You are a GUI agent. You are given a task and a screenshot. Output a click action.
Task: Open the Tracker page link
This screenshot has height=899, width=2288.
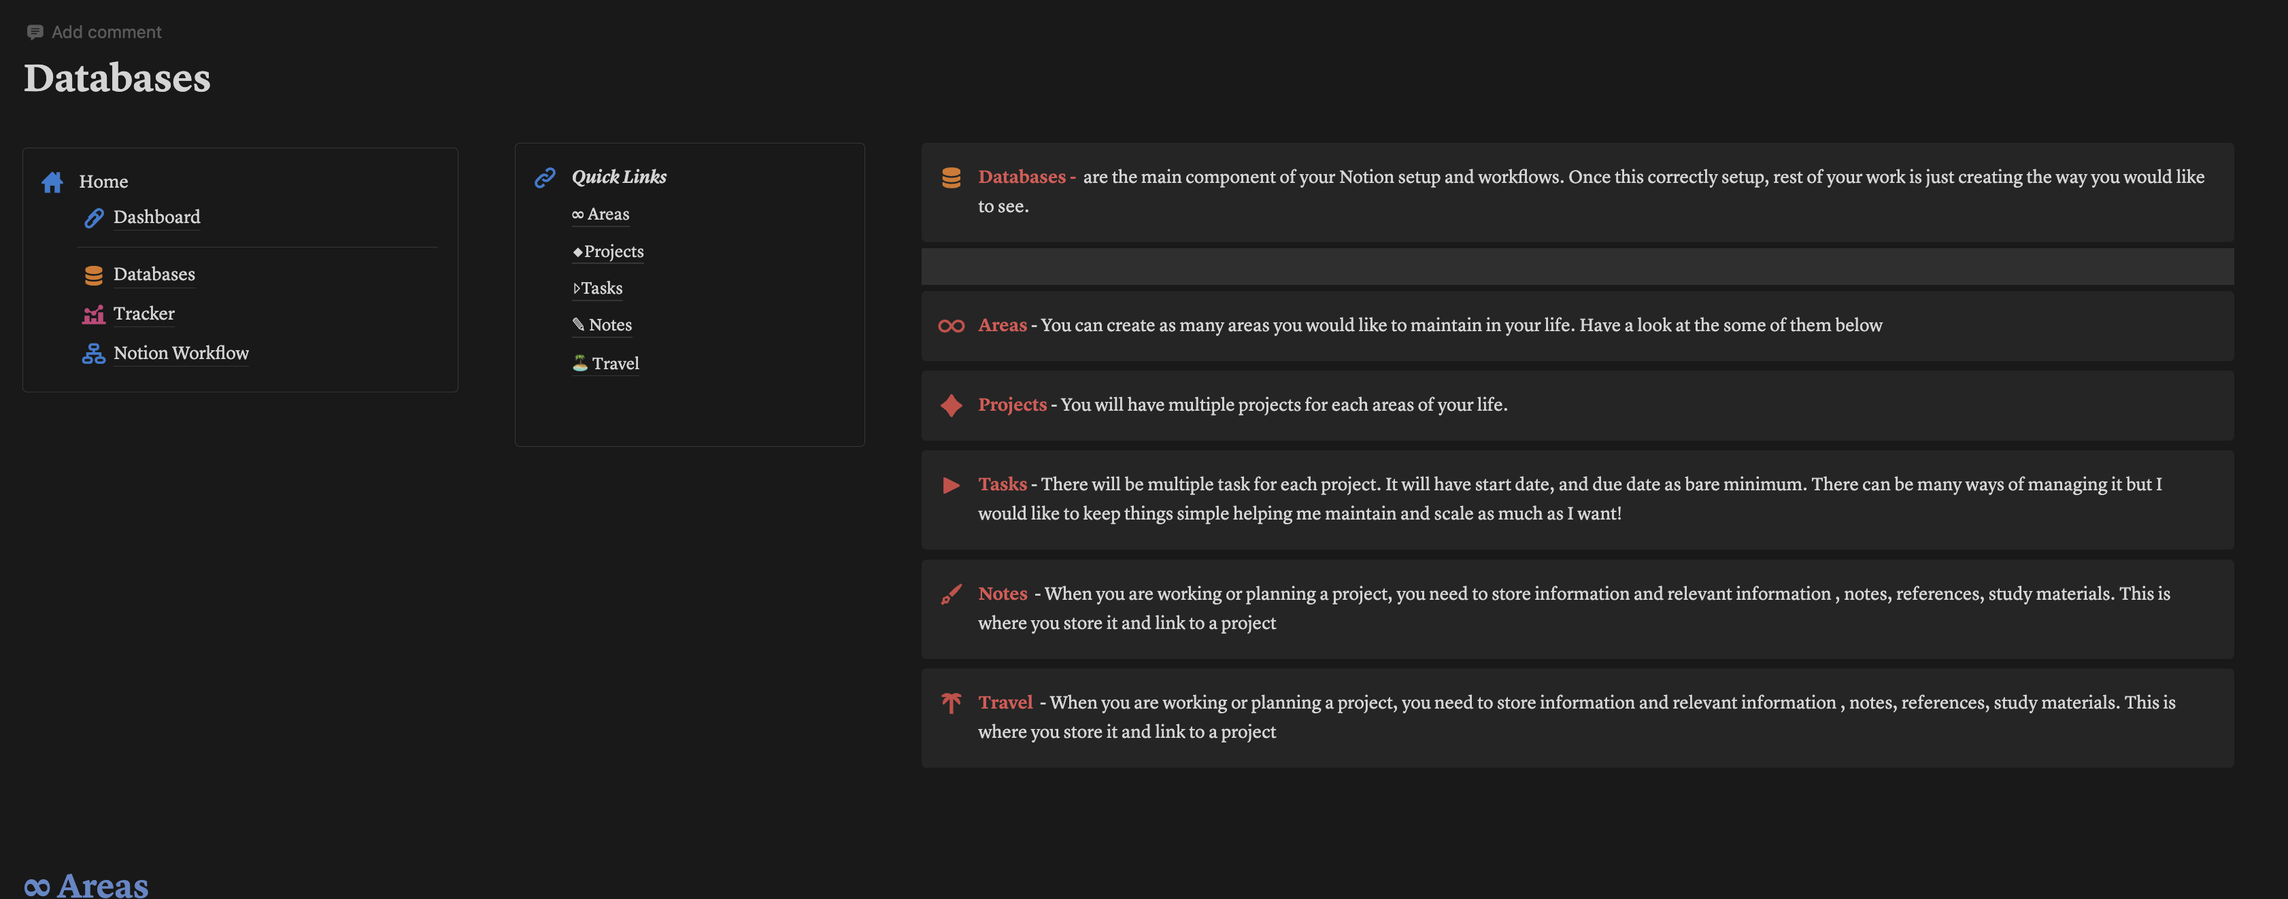coord(144,313)
